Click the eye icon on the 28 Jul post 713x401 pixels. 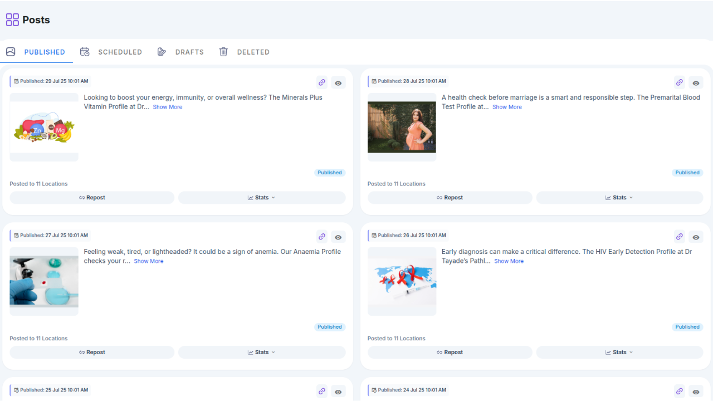(x=696, y=82)
